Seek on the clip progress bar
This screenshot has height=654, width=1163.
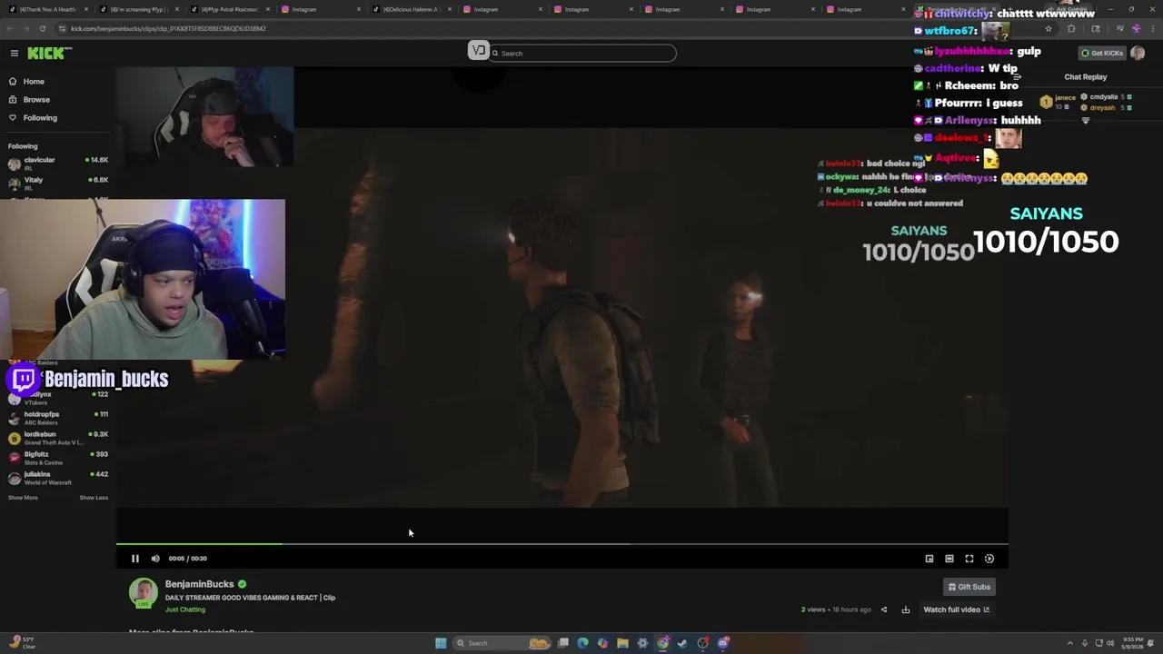tap(562, 544)
